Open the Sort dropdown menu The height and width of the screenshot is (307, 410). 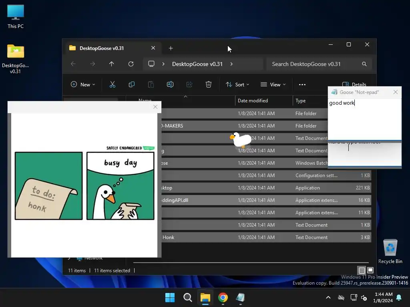point(237,84)
